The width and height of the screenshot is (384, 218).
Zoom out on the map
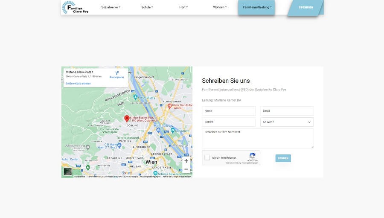(186, 169)
